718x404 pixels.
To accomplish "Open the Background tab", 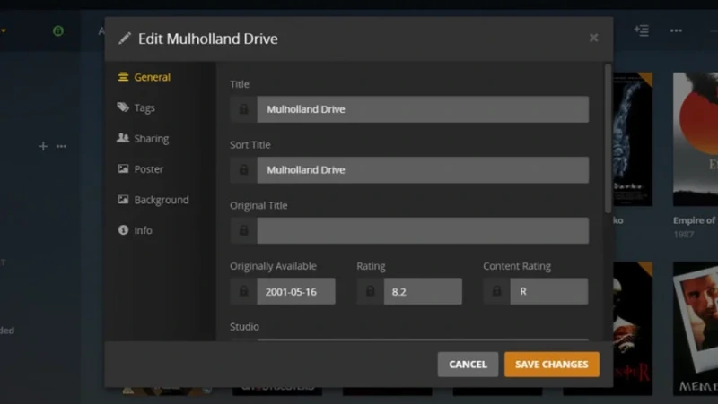I will pos(153,200).
